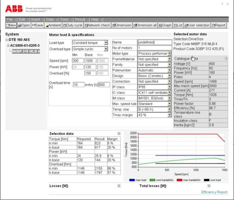Expand the Losses [W] section
The image size is (234, 200).
pos(119,186)
